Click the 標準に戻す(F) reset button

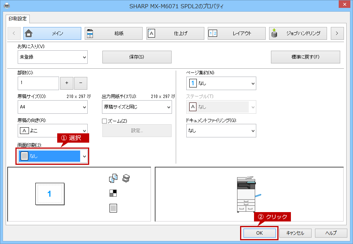306,57
